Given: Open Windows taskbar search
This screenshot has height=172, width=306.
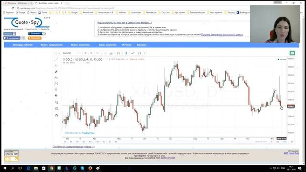Looking at the screenshot, I should pyautogui.click(x=13, y=168).
